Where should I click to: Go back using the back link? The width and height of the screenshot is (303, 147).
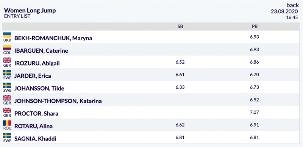click(293, 5)
